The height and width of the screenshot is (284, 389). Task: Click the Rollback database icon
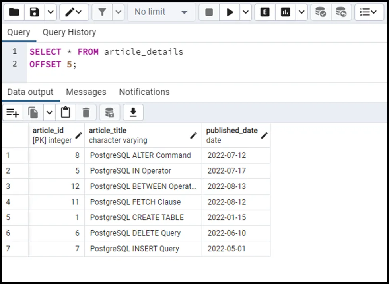coord(341,12)
